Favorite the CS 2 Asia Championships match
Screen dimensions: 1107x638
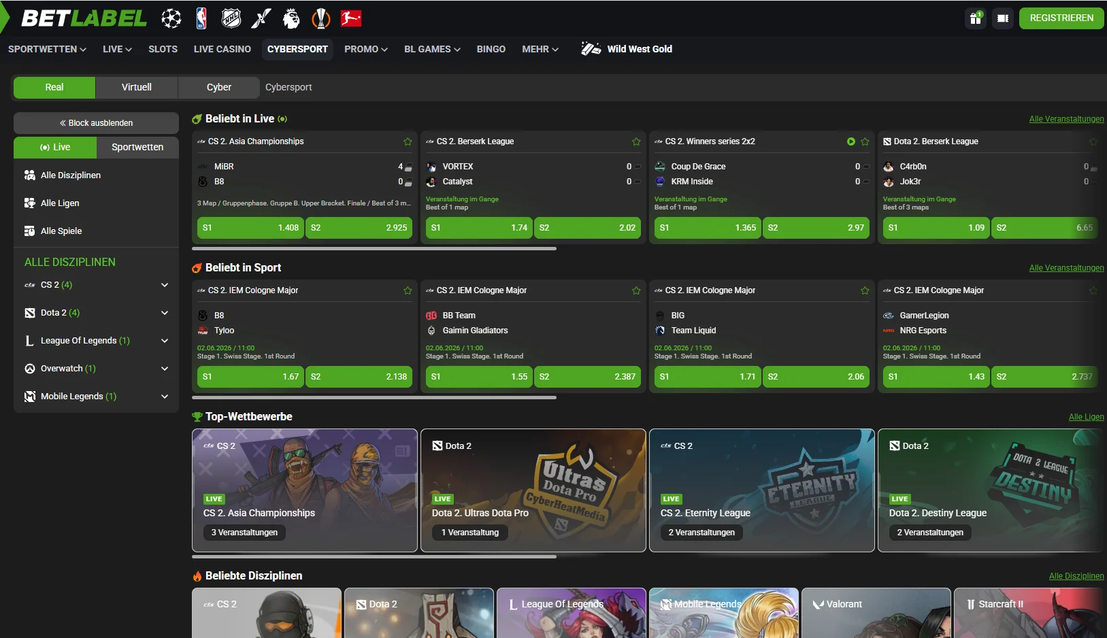coord(408,141)
